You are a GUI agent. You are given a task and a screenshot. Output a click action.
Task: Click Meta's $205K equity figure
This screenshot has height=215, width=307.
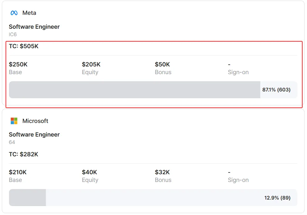[x=91, y=65]
